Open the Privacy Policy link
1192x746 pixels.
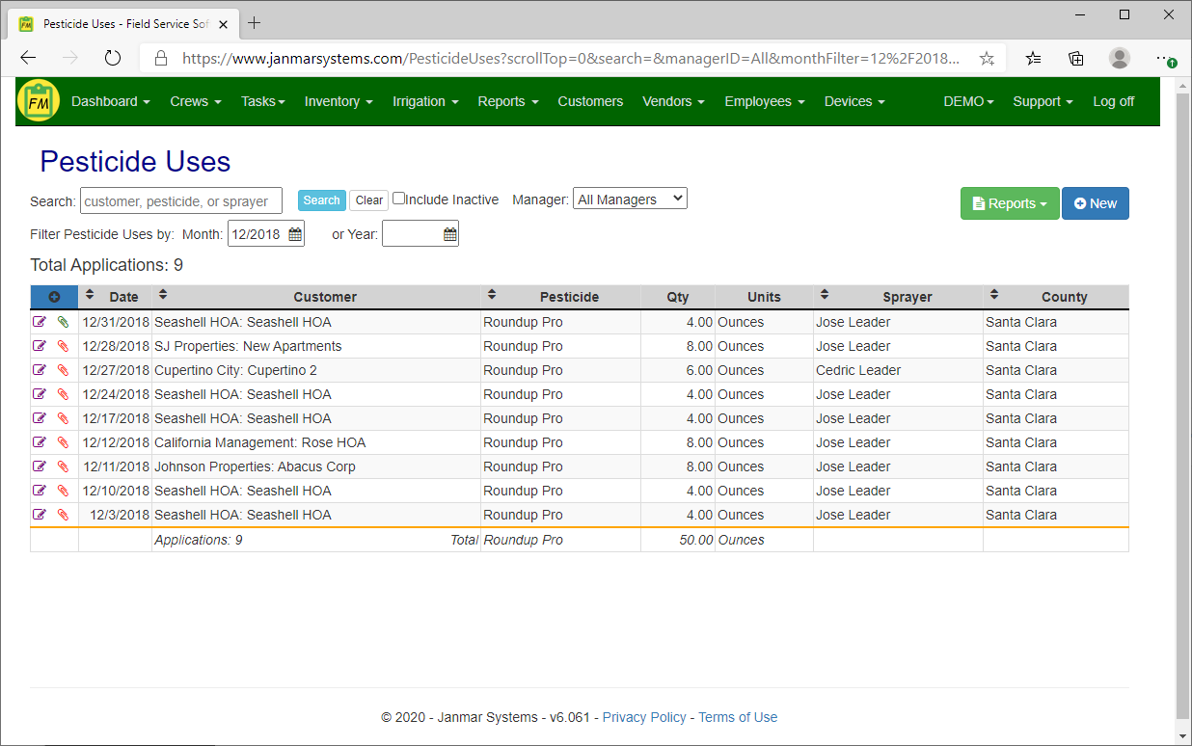[x=644, y=717]
